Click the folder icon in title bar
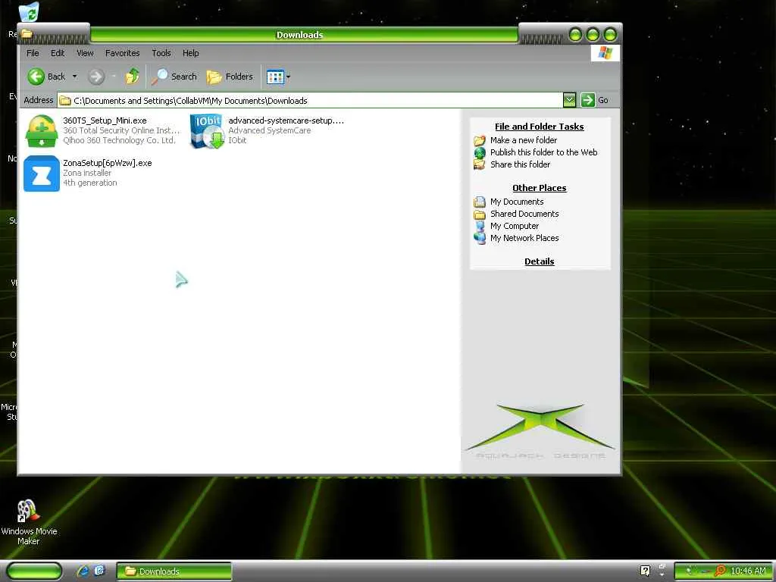Image resolution: width=776 pixels, height=582 pixels. (27, 33)
